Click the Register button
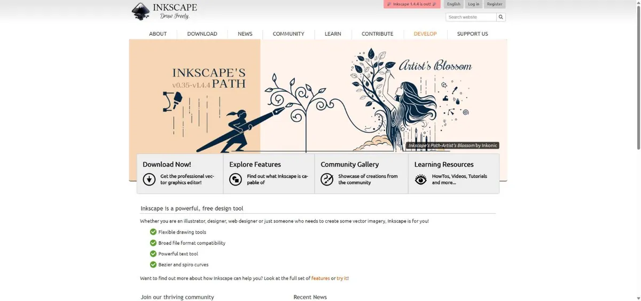Screen dimensions: 641x301 point(495,4)
